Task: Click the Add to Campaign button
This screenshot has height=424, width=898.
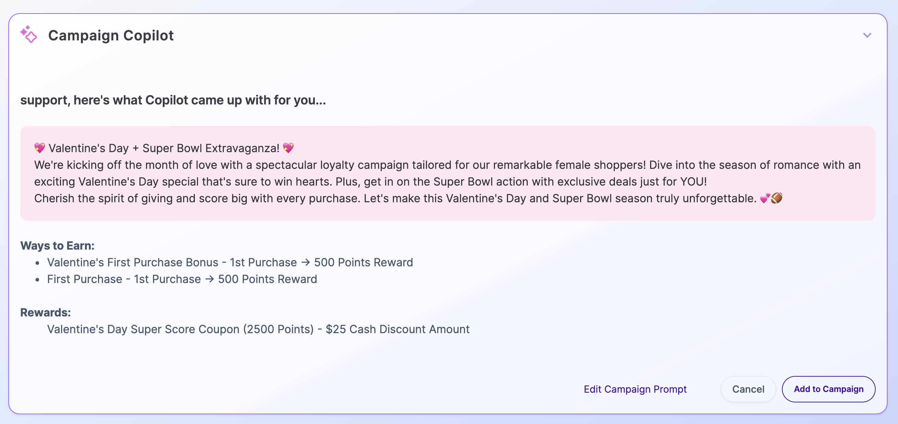Action: (828, 389)
